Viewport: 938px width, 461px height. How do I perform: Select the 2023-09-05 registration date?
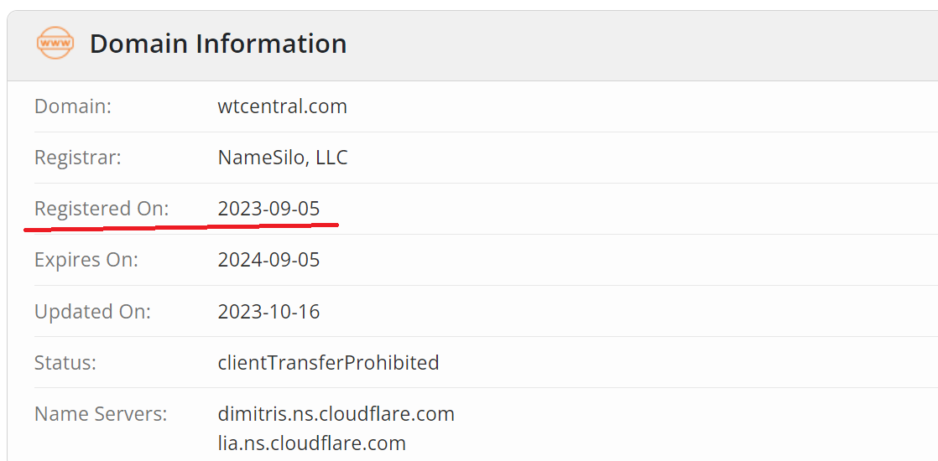[268, 209]
